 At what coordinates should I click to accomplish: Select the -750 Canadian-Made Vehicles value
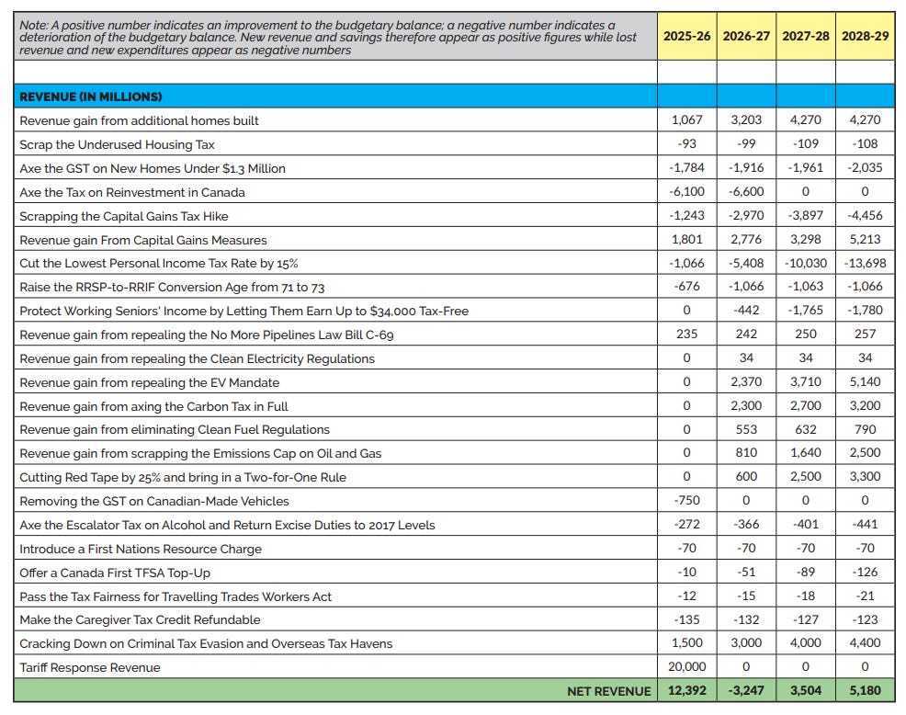(686, 500)
